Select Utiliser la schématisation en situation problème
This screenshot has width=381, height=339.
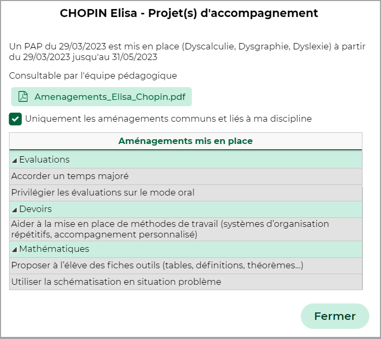tap(185, 282)
